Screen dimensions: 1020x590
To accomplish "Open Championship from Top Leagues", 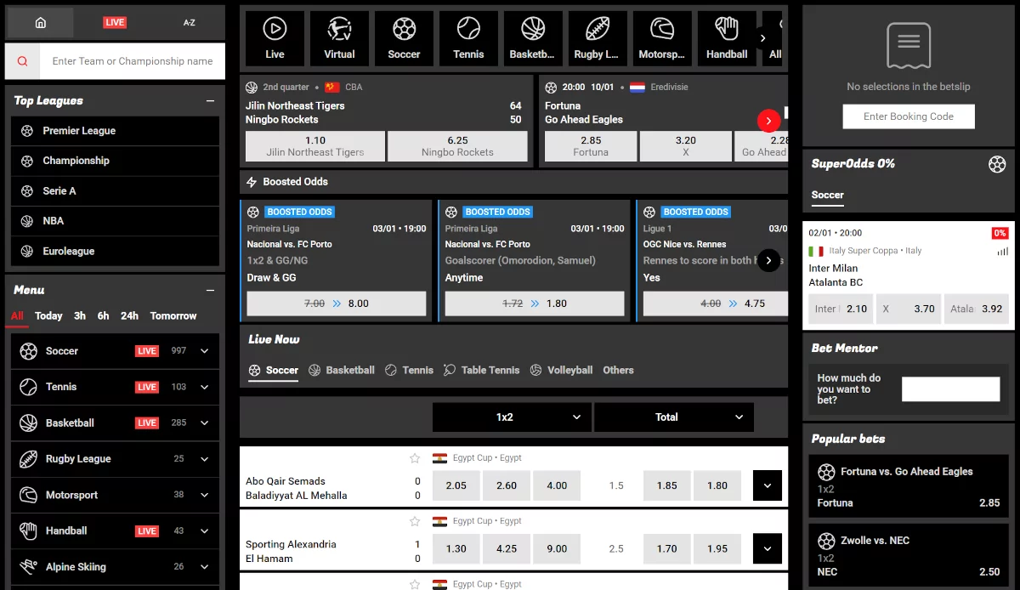I will (115, 161).
